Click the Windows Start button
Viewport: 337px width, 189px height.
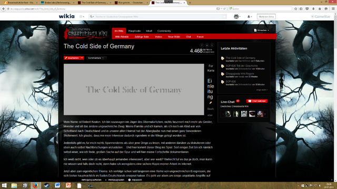[x=4, y=185]
